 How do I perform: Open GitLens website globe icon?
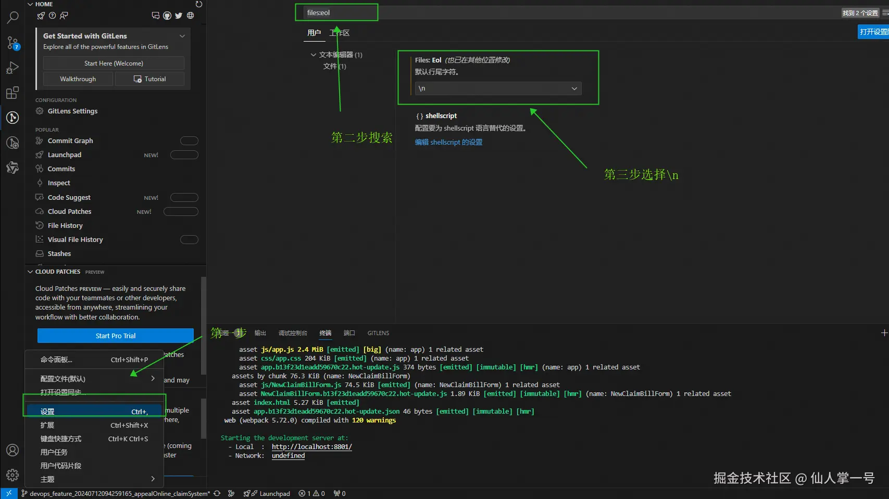pos(191,16)
